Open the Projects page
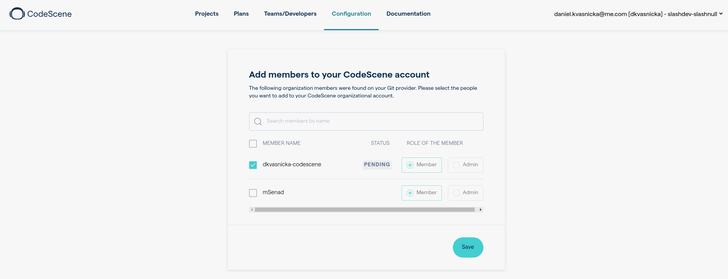The height and width of the screenshot is (279, 728). click(206, 13)
